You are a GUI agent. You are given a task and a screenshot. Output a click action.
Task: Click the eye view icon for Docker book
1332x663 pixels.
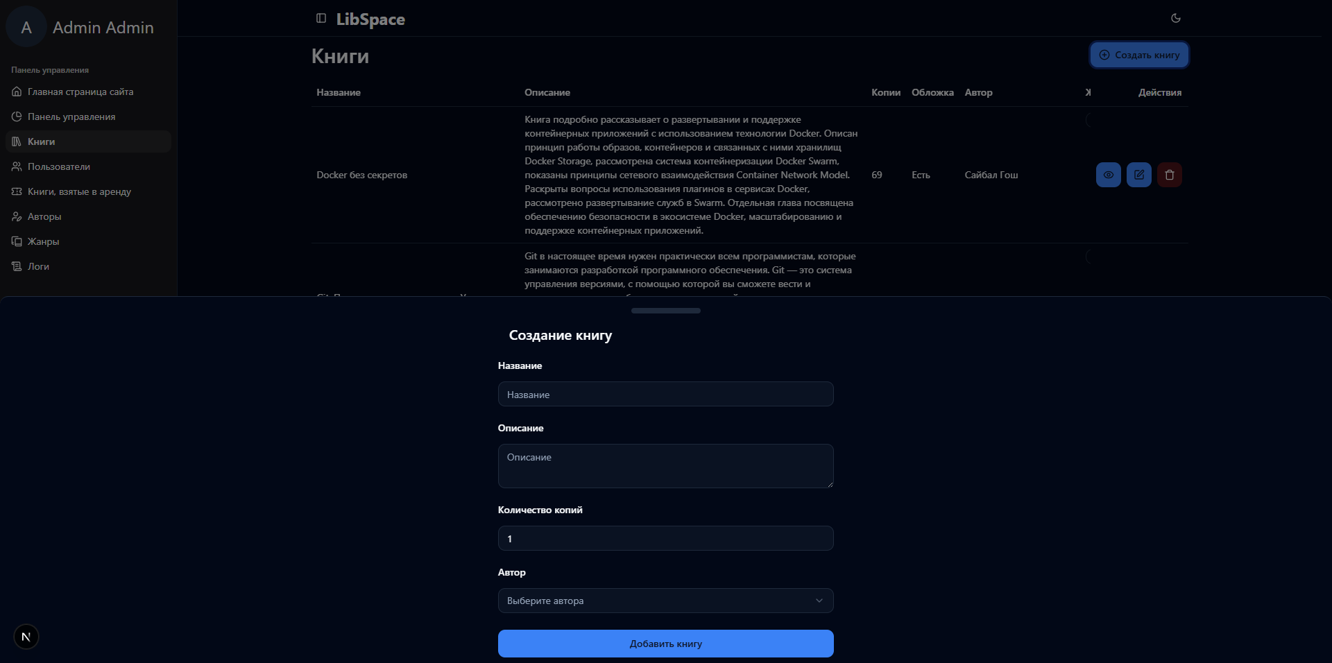tap(1108, 175)
